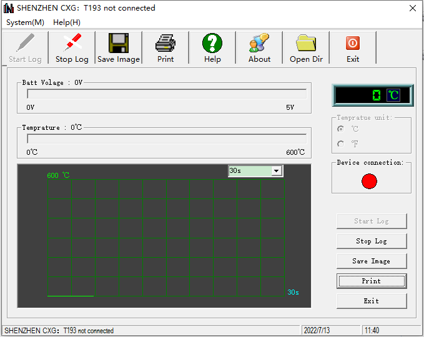Click the 600 °C chart axis label
The image size is (424, 337).
coord(58,175)
